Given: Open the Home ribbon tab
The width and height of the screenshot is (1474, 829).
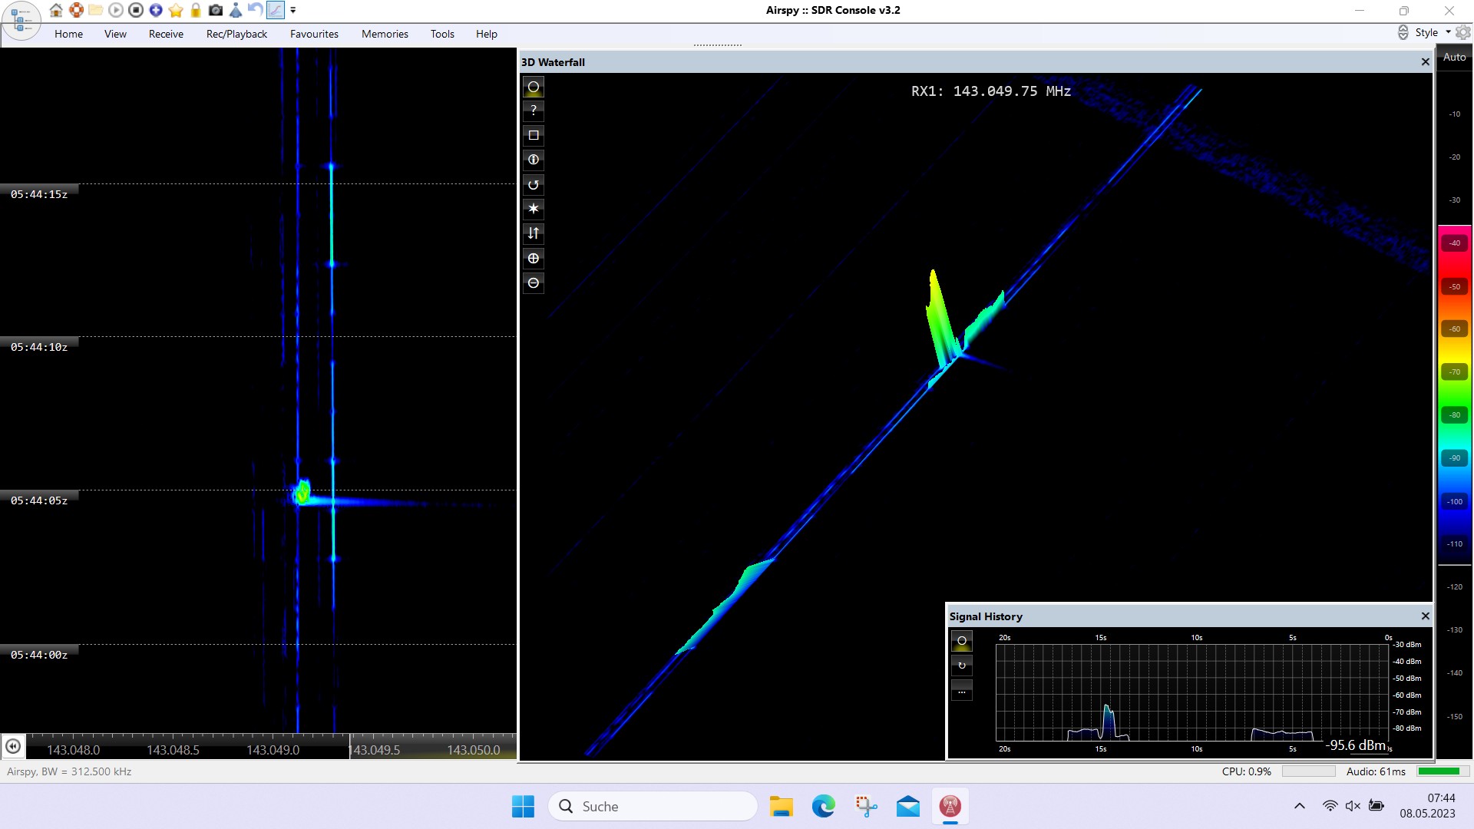Looking at the screenshot, I should point(68,34).
